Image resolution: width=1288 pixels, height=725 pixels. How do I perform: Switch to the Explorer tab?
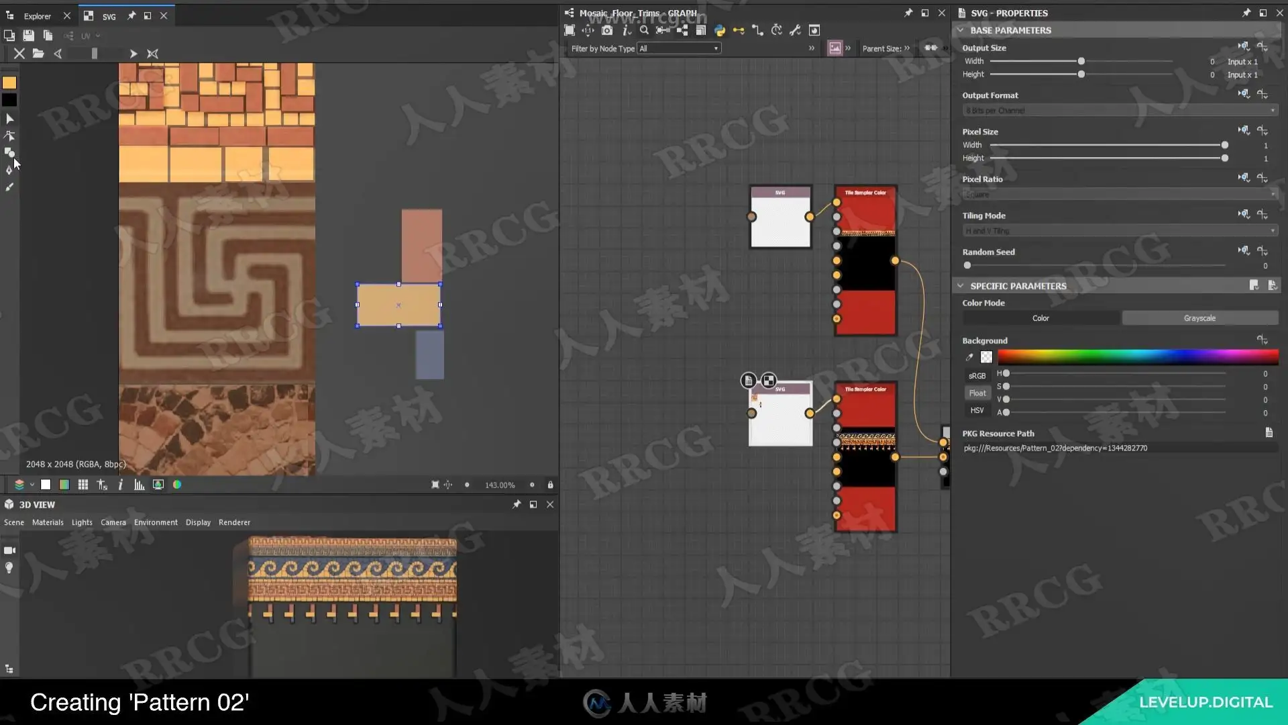38,16
